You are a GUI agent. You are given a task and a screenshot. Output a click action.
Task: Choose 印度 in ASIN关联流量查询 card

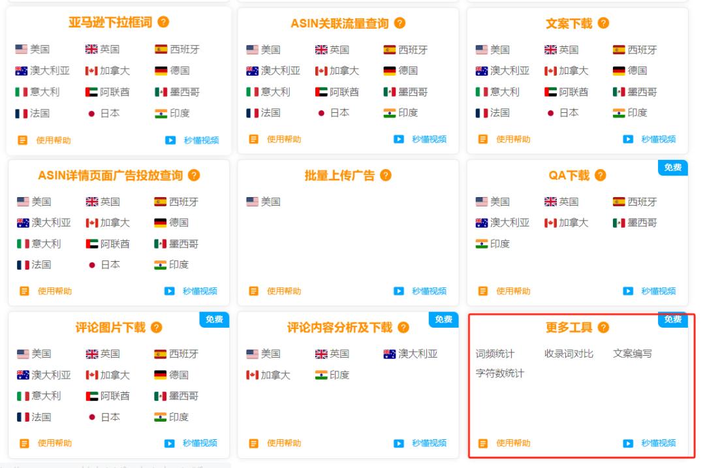[401, 113]
